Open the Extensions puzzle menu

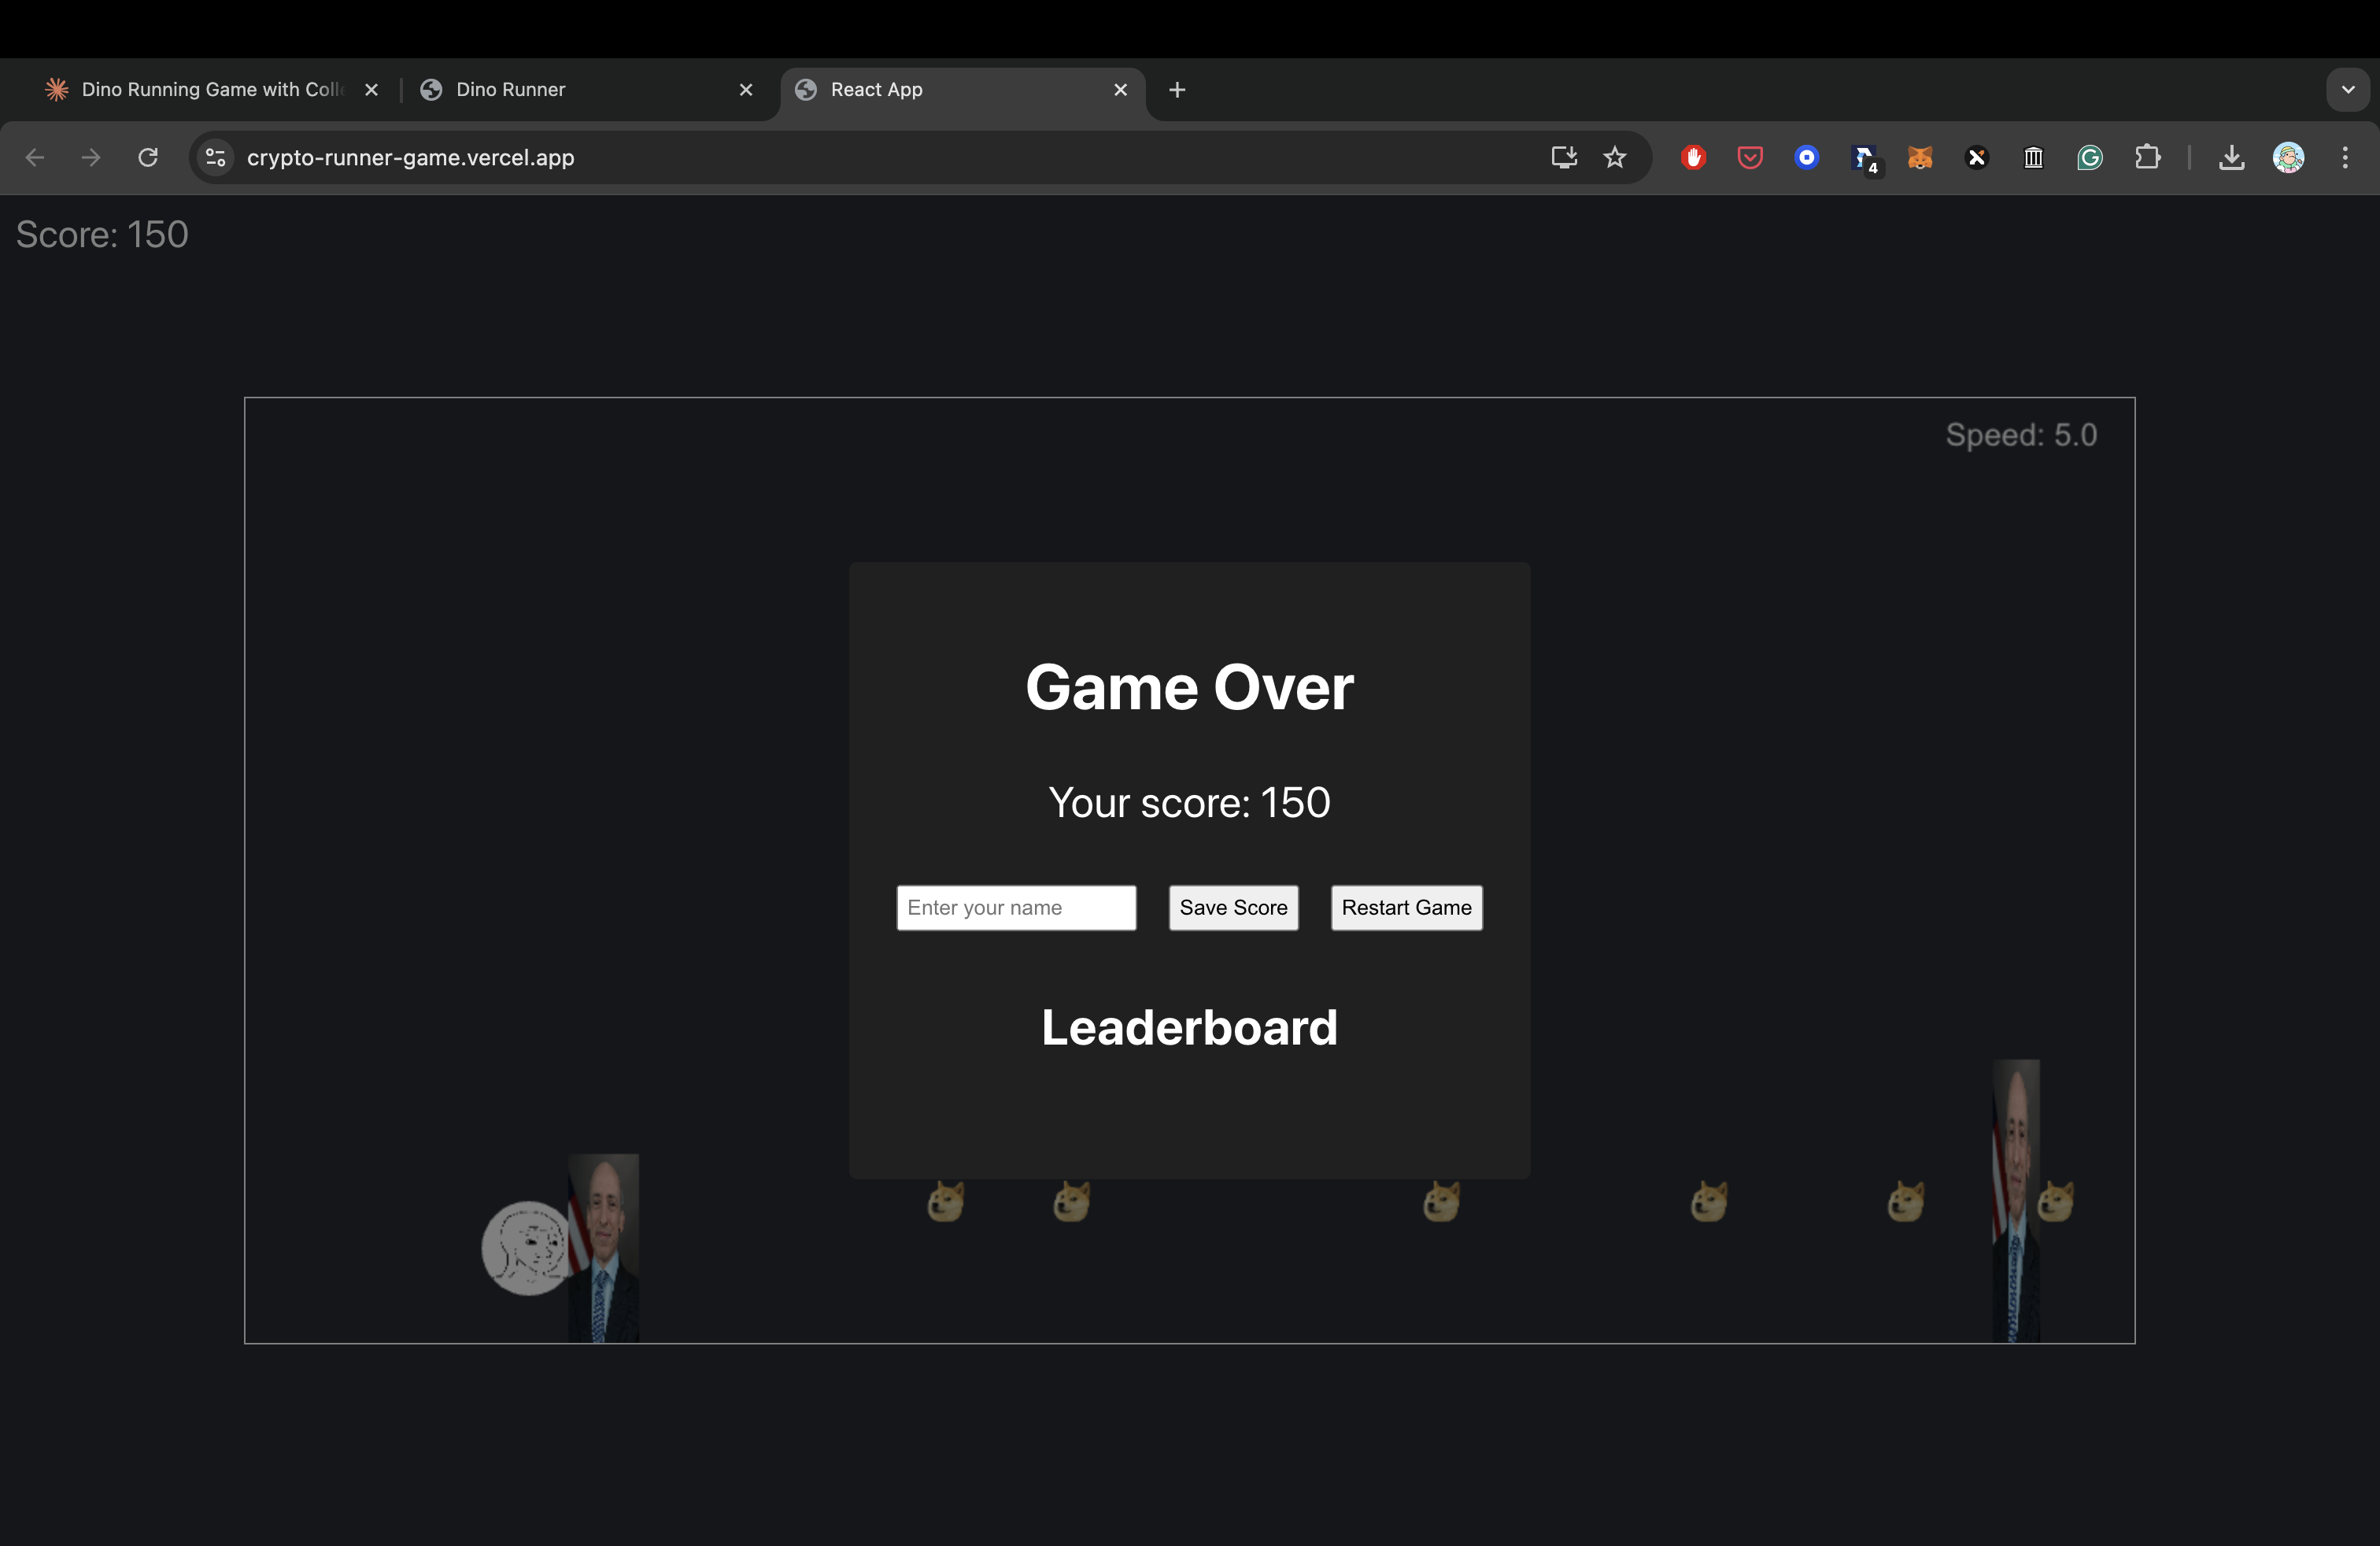point(2146,157)
